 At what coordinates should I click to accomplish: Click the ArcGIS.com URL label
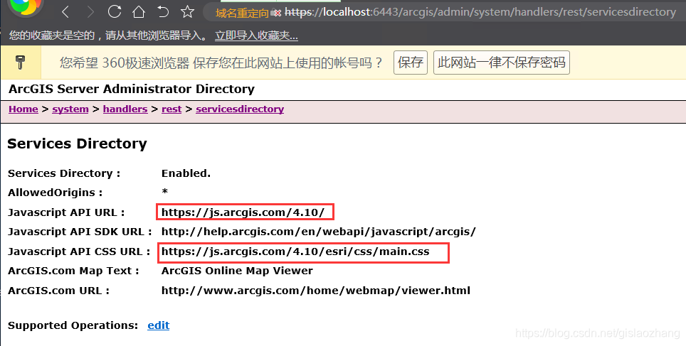point(58,291)
